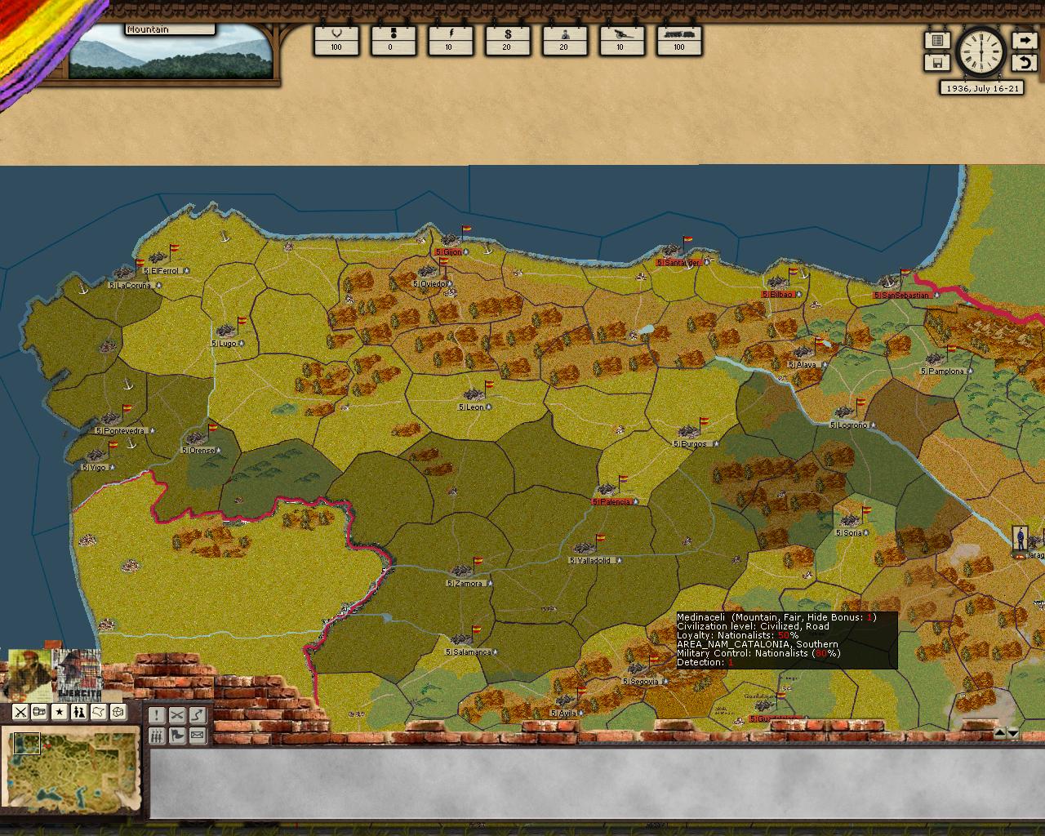Toggle the region outline map filter
Viewport: 1045px width, 836px height.
point(99,712)
